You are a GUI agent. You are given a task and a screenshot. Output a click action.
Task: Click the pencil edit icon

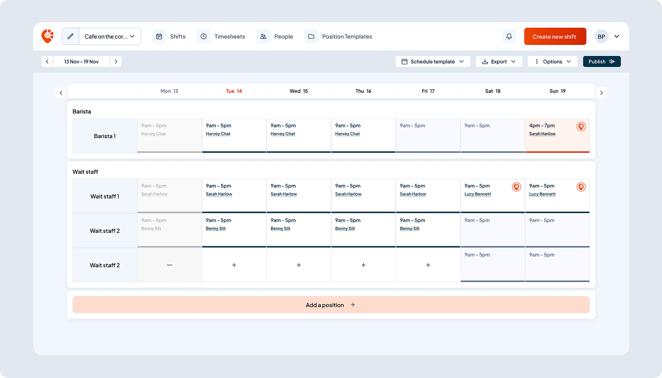click(71, 36)
